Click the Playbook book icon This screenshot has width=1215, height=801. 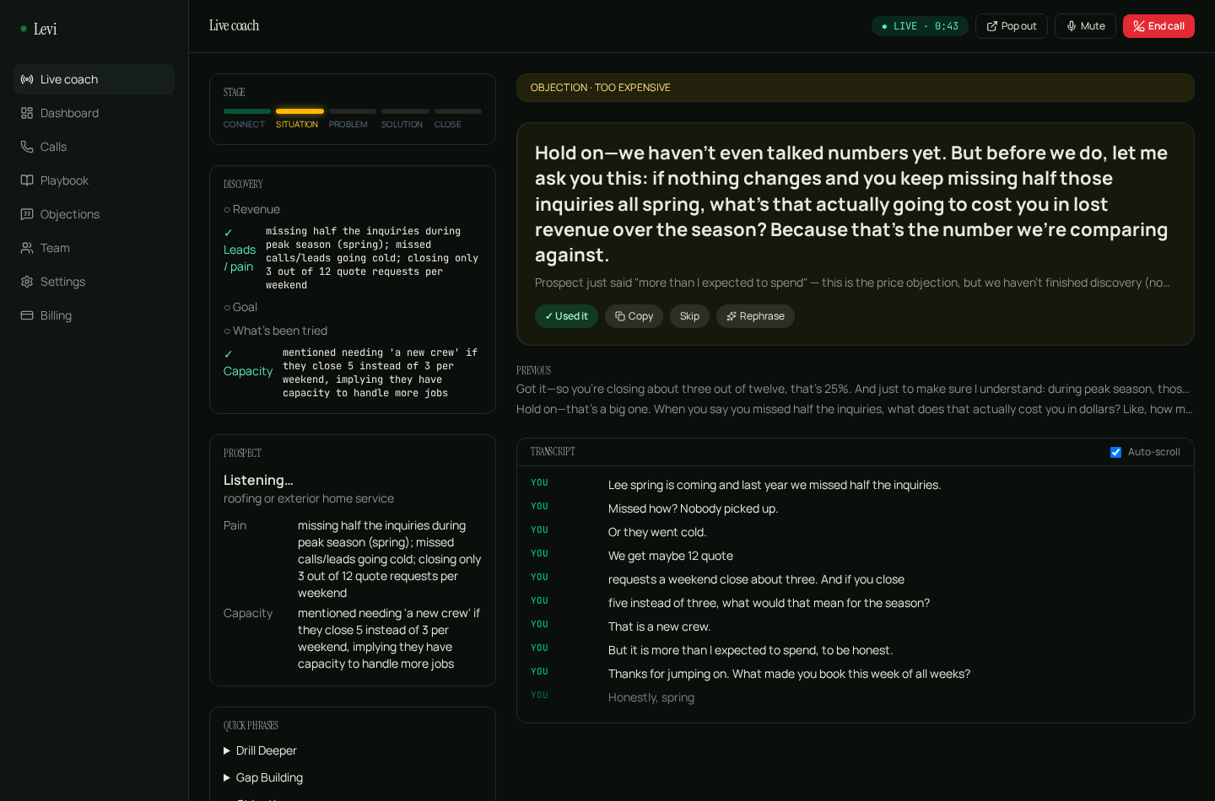(27, 180)
